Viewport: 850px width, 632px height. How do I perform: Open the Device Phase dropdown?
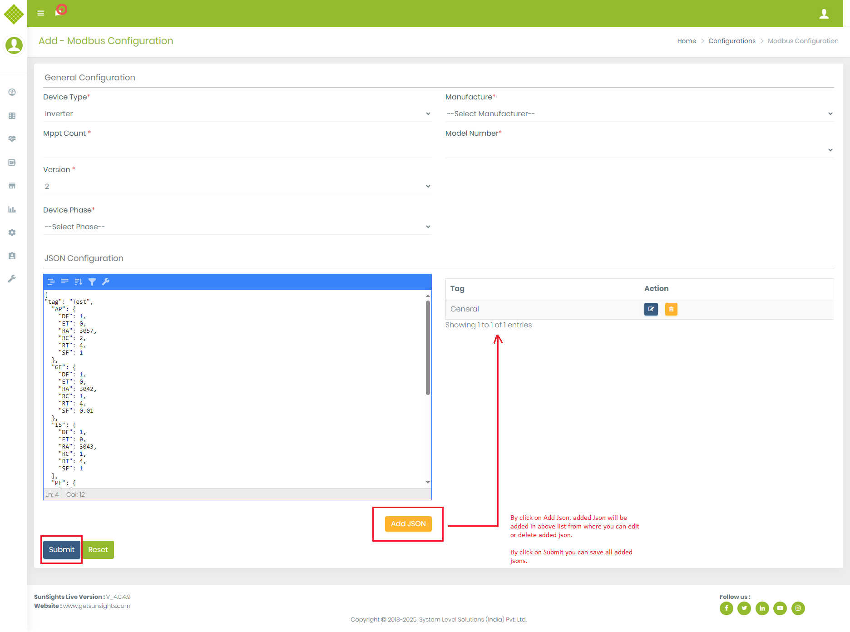pos(237,227)
